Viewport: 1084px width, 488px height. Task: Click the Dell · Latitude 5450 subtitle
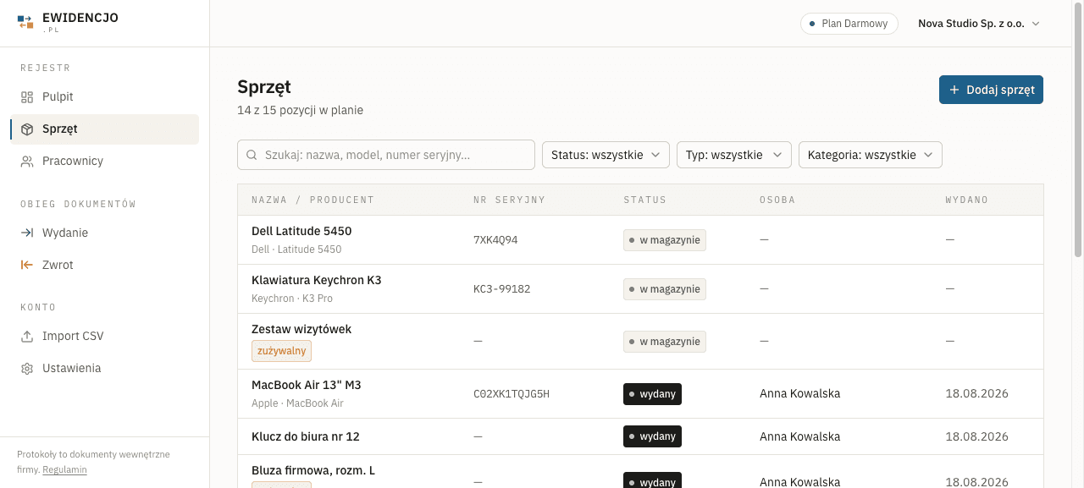coord(296,249)
